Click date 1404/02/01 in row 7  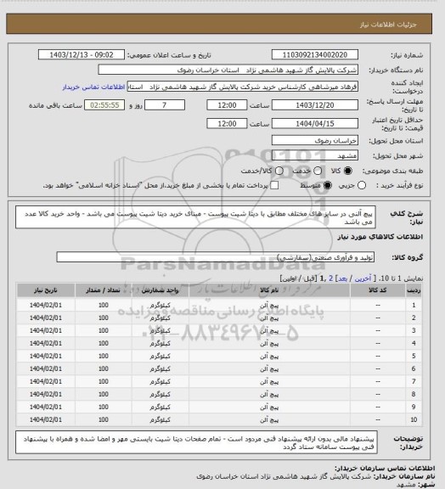tap(46, 381)
